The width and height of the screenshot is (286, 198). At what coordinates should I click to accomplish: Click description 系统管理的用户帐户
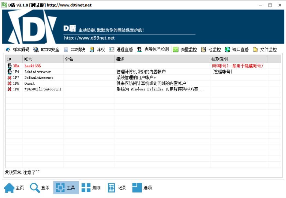[x=136, y=78]
